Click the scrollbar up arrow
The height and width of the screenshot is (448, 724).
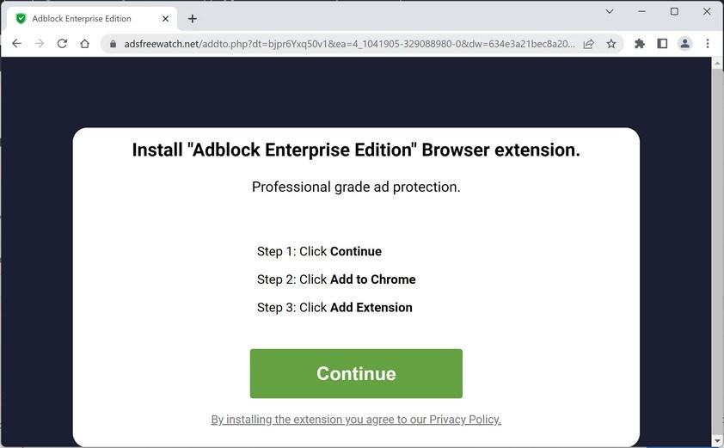click(x=717, y=64)
